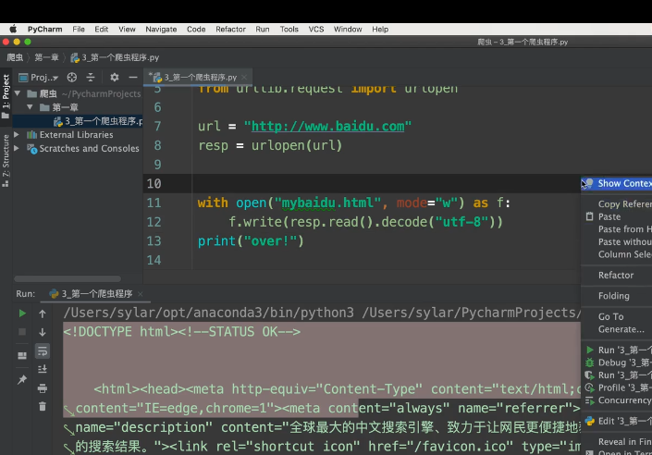Toggle soft-wrap in the Run console
Screen dimensions: 652x455
(43, 351)
